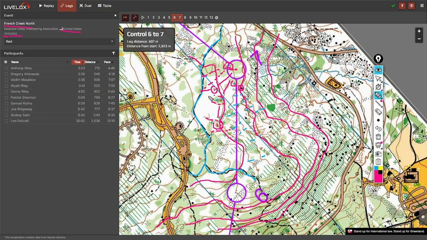Screen dimensions: 427x240
Task: Click the start triangle in control bar
Action: point(143,18)
